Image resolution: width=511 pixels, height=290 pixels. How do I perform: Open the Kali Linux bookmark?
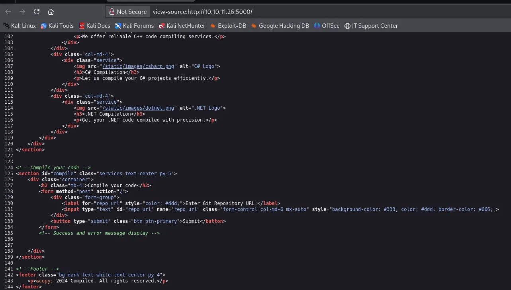[20, 26]
